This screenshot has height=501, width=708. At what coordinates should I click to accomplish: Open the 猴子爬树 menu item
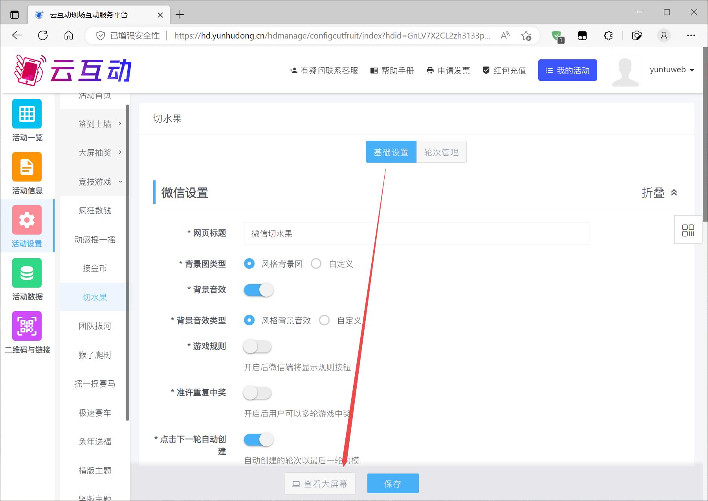[x=95, y=355]
